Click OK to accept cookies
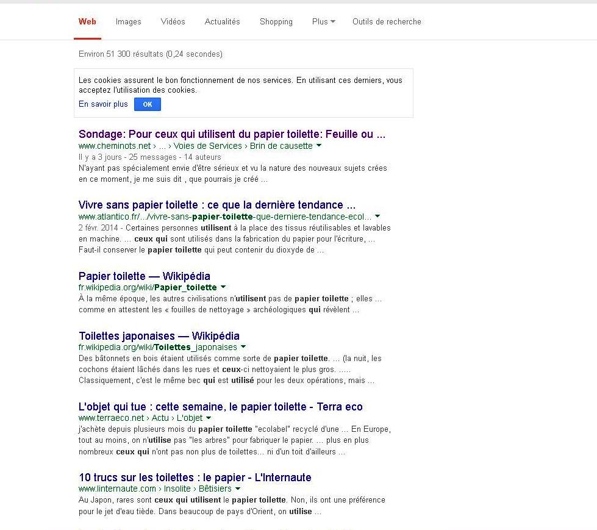 point(148,104)
